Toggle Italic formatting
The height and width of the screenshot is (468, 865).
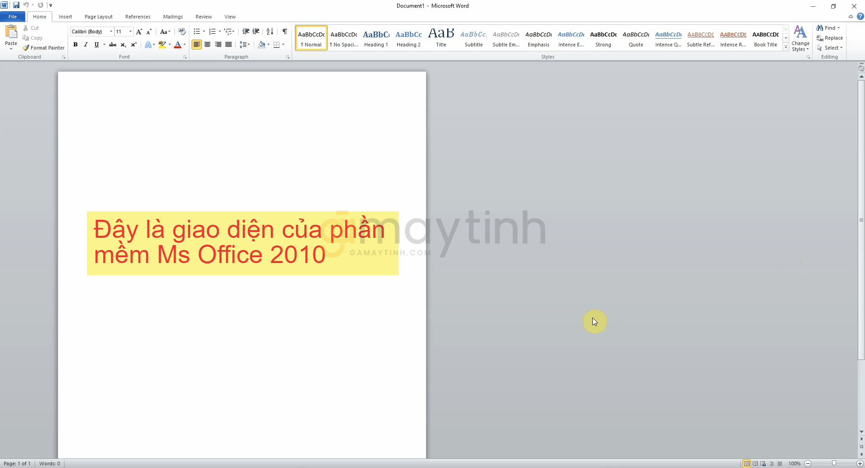(x=86, y=45)
